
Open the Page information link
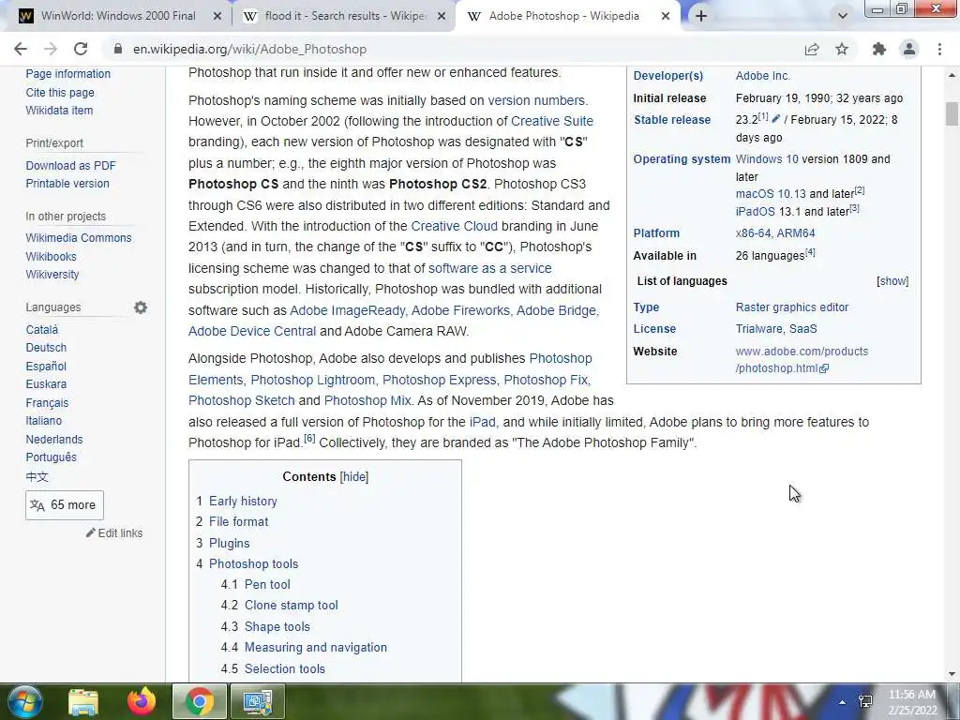67,73
